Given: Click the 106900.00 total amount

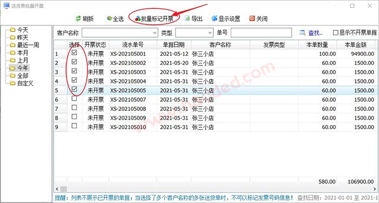Looking at the screenshot, I should tap(361, 182).
